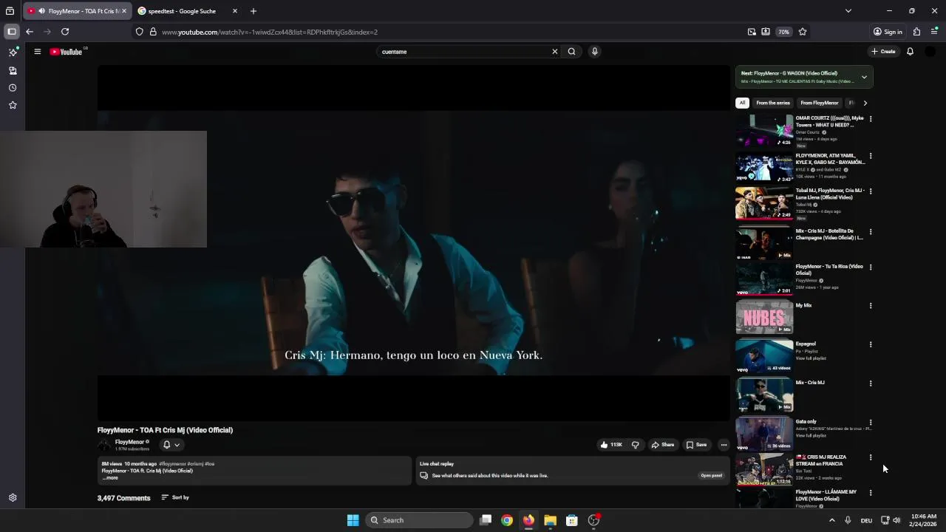
Task: Reload the current page
Action: (x=65, y=32)
